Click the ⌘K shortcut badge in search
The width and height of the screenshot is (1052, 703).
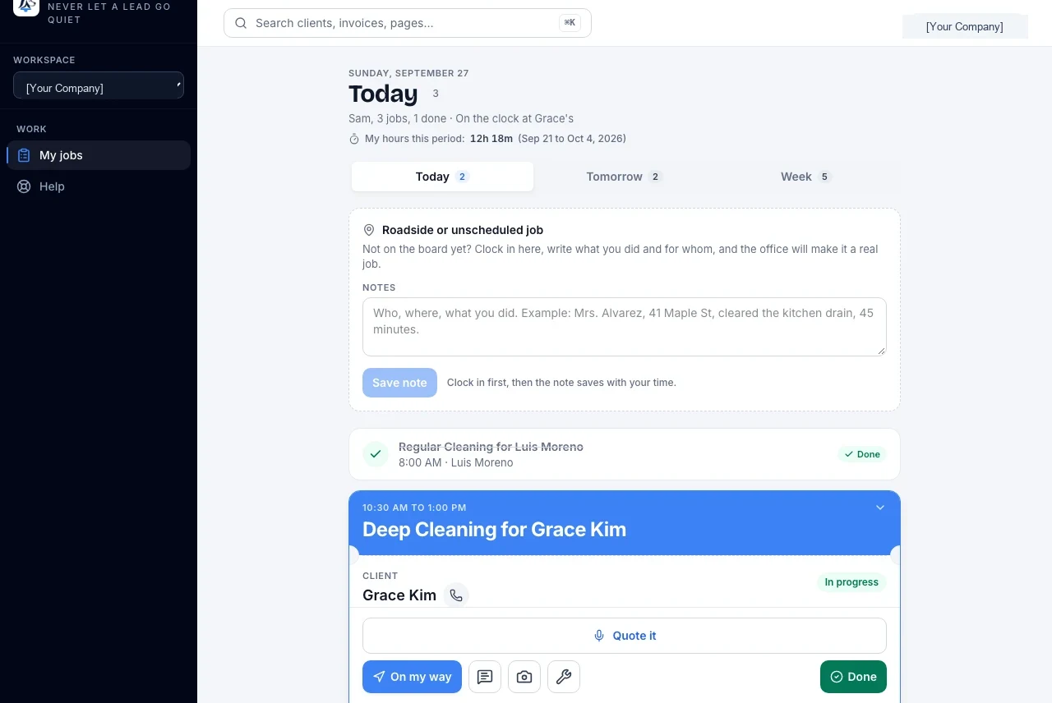570,23
